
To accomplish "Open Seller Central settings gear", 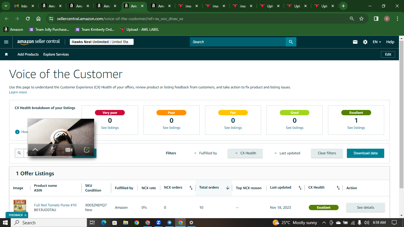I will (x=365, y=42).
